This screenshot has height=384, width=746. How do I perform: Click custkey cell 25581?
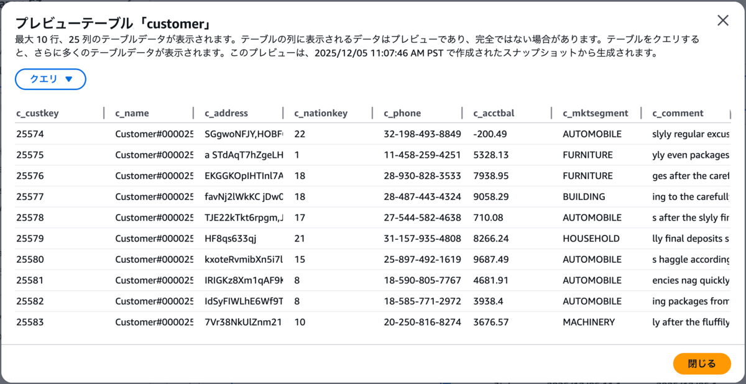coord(30,280)
